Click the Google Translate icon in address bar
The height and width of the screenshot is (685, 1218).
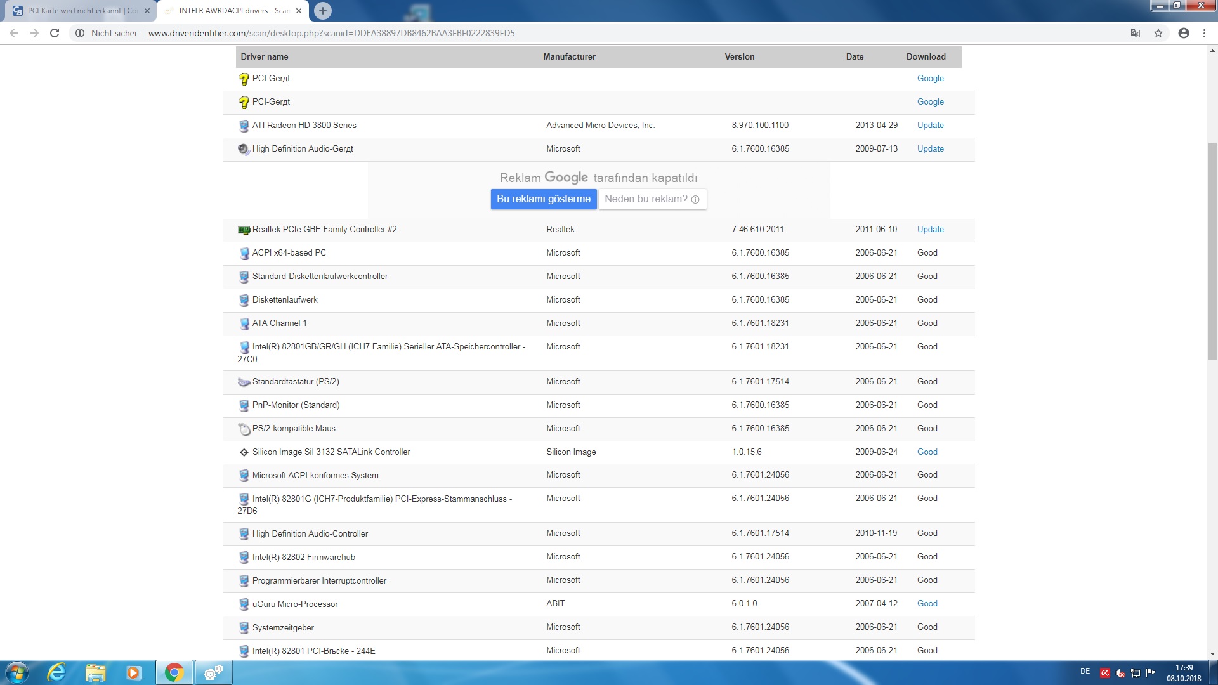[1136, 33]
